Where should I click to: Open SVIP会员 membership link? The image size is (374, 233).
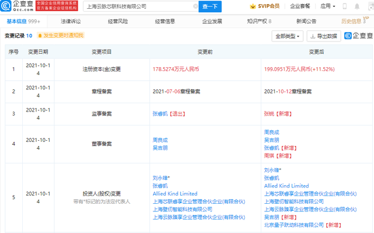click(x=269, y=6)
